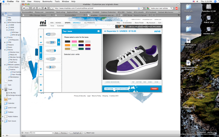219x137 pixels.
Task: Close the Office Manager Admin tab
Action: click(x=52, y=15)
